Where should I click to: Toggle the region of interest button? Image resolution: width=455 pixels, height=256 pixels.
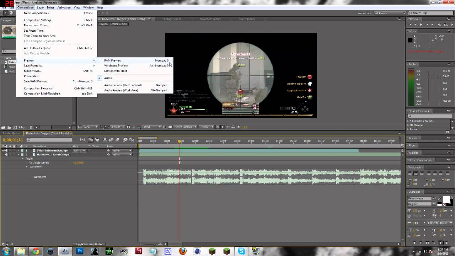point(165,127)
